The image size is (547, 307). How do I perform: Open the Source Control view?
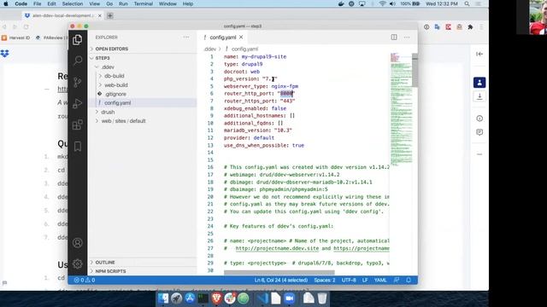pyautogui.click(x=78, y=82)
